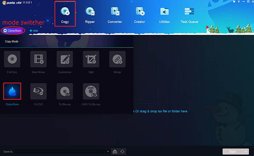The width and height of the screenshot is (254, 156).
Task: Open the Utilities module
Action: pos(164,15)
